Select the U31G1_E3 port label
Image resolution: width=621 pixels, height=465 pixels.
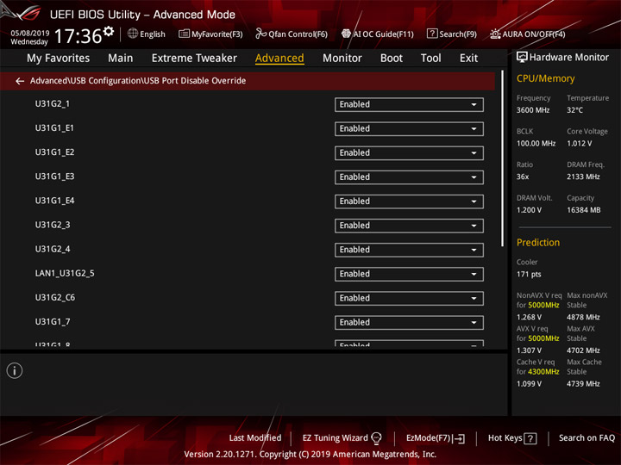pyautogui.click(x=54, y=177)
